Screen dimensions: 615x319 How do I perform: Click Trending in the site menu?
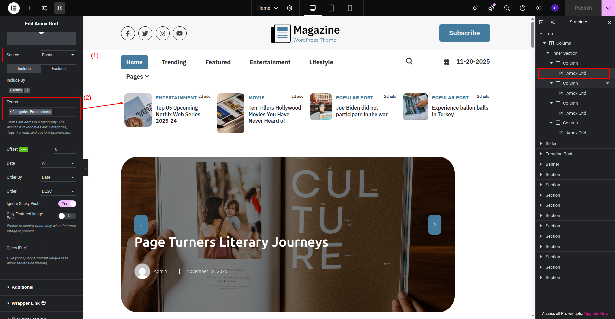click(x=174, y=62)
